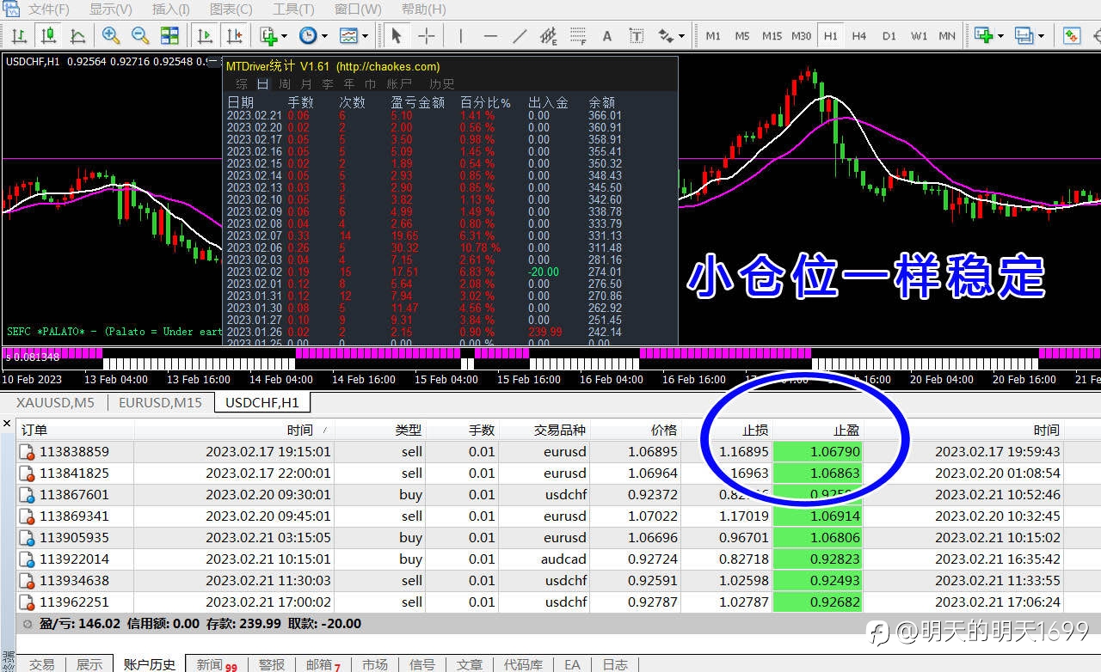Switch chart to candlestick display
Screen dimensions: 1101x672
(48, 35)
